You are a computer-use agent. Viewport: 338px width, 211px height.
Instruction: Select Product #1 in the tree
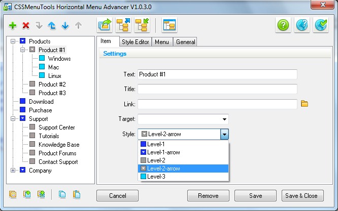pos(52,50)
